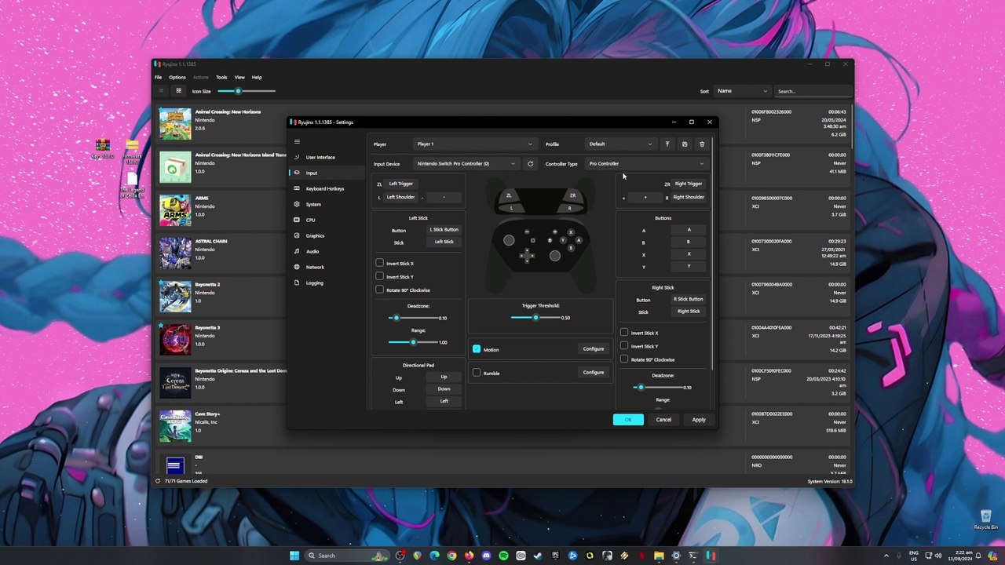
Task: Switch to User Interface settings tab
Action: pyautogui.click(x=327, y=157)
